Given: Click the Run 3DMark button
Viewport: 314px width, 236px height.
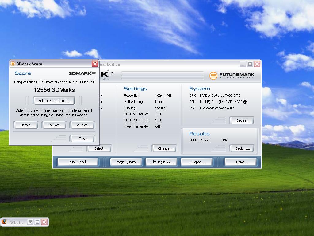Looking at the screenshot, I should click(x=78, y=162).
